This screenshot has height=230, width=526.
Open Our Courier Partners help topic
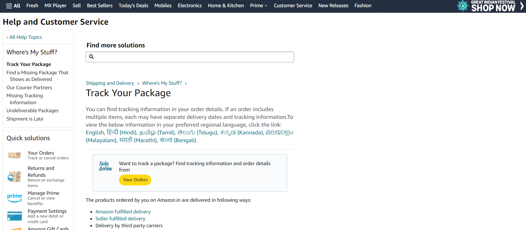click(x=29, y=88)
